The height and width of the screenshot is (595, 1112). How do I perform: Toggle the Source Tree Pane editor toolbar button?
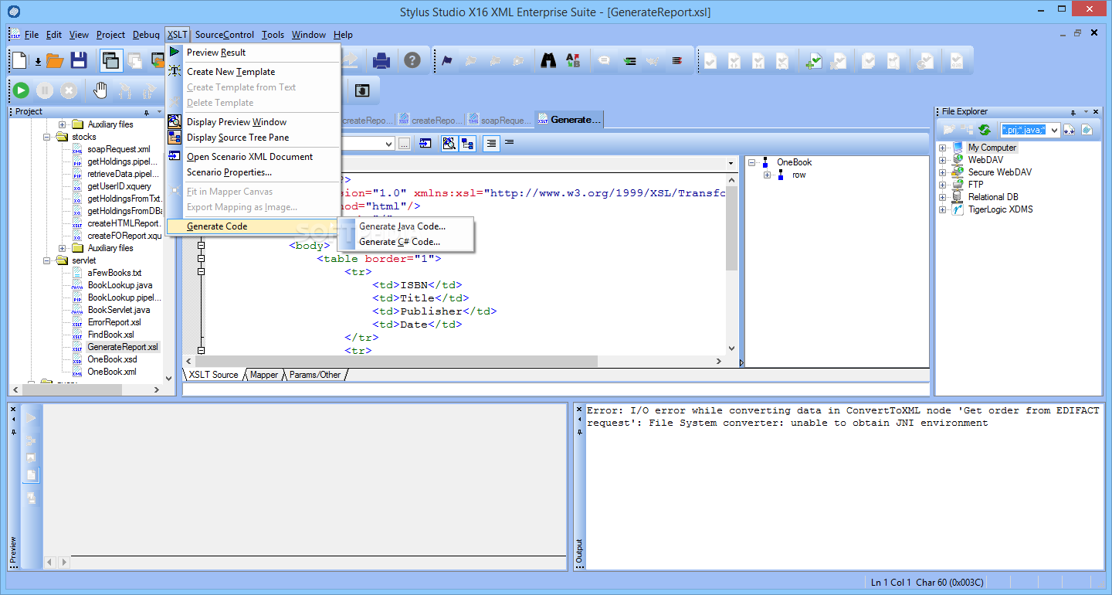[x=467, y=143]
